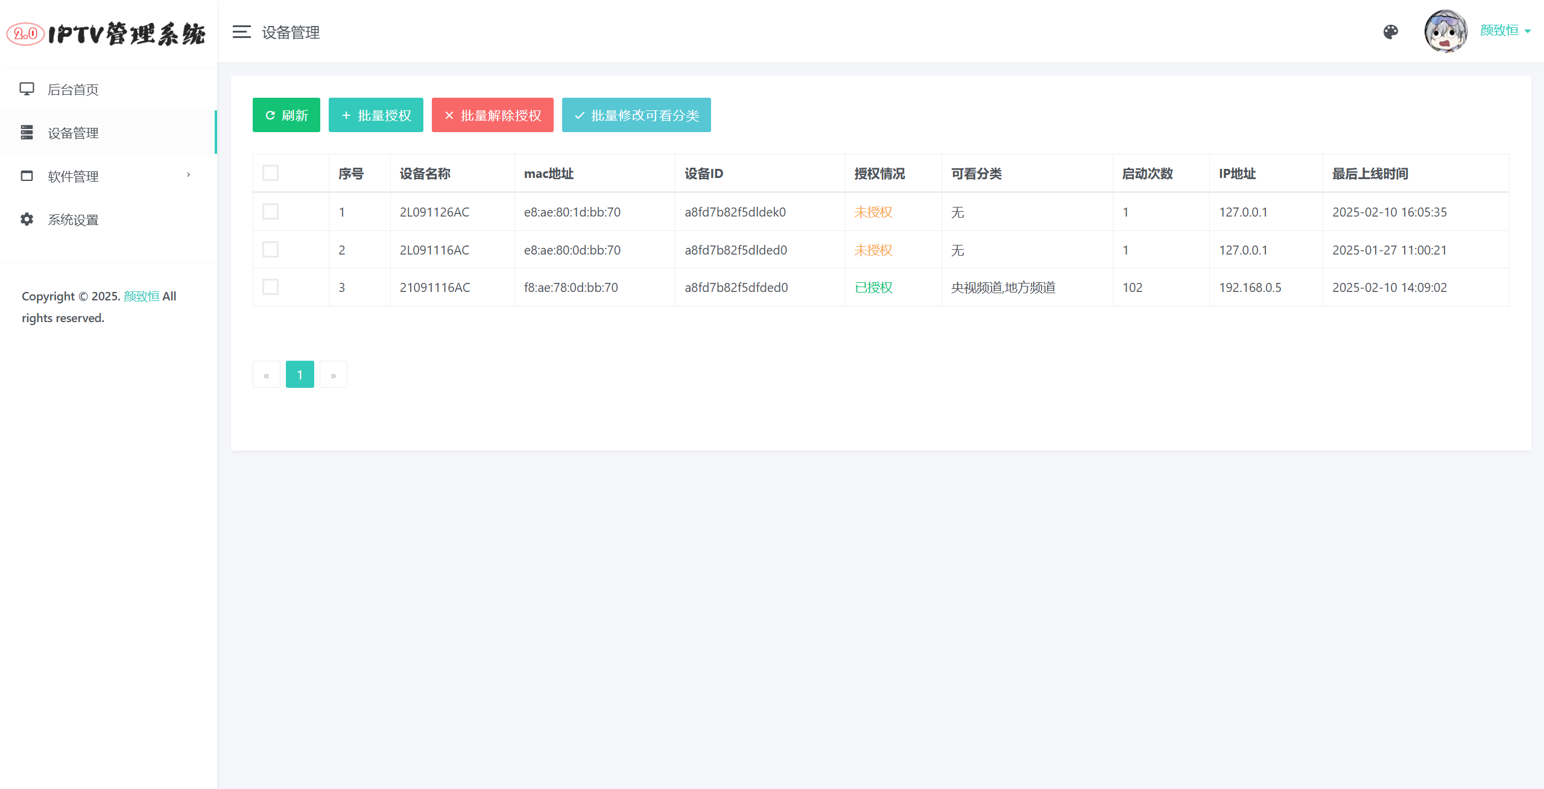Click the refresh icon inside 刷新 button
1544x789 pixels.
271,115
